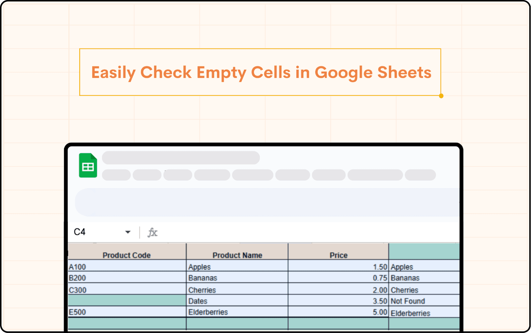Click Bananas in Product Name column
The width and height of the screenshot is (531, 333).
pos(237,277)
